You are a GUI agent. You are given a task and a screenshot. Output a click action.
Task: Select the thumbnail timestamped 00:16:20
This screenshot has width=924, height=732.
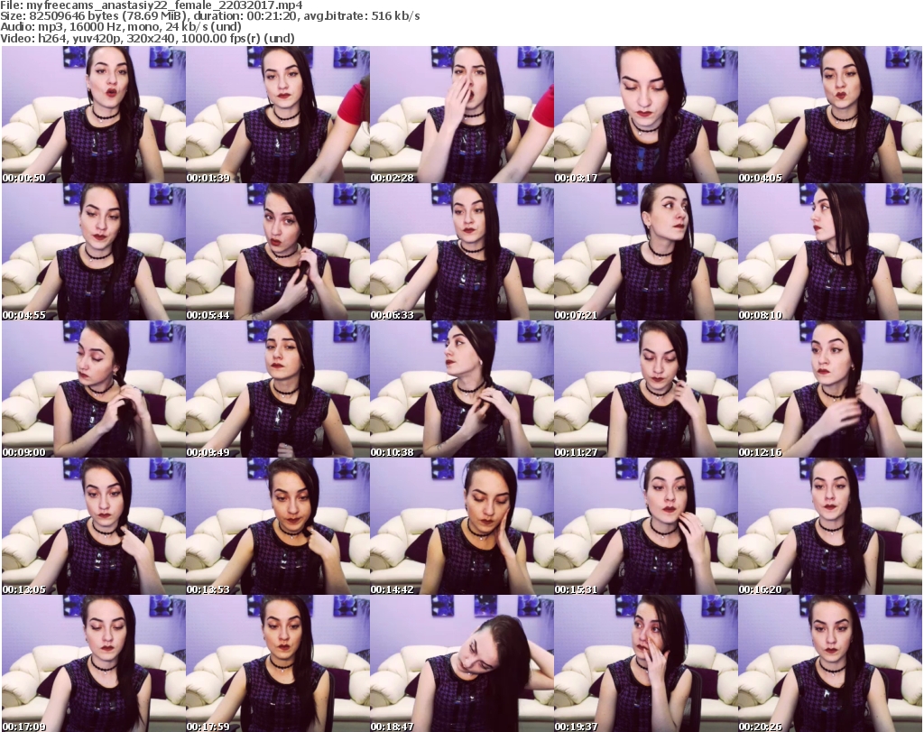coord(830,527)
